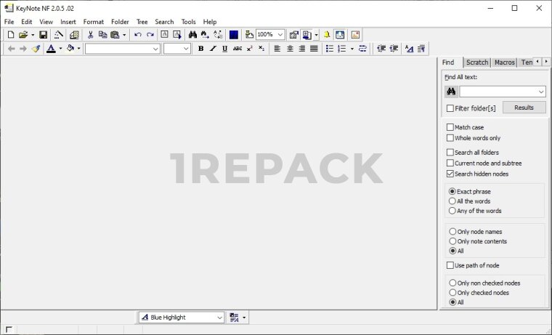The image size is (552, 335).
Task: Click the Italic formatting icon
Action: click(213, 49)
